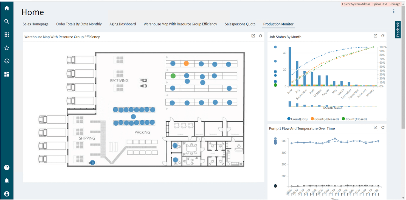Pop out the Job Status By Month widget

point(375,36)
